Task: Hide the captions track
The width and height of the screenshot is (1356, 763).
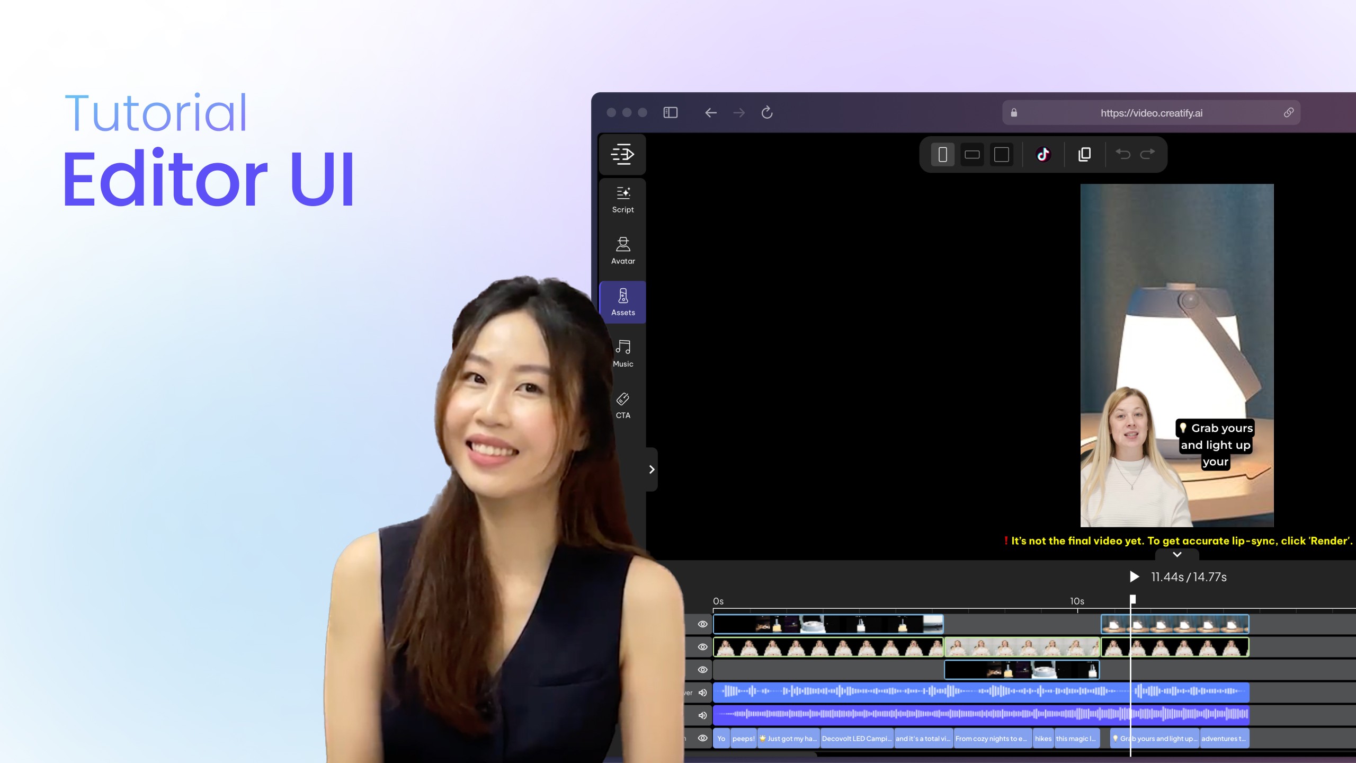Action: pos(702,738)
